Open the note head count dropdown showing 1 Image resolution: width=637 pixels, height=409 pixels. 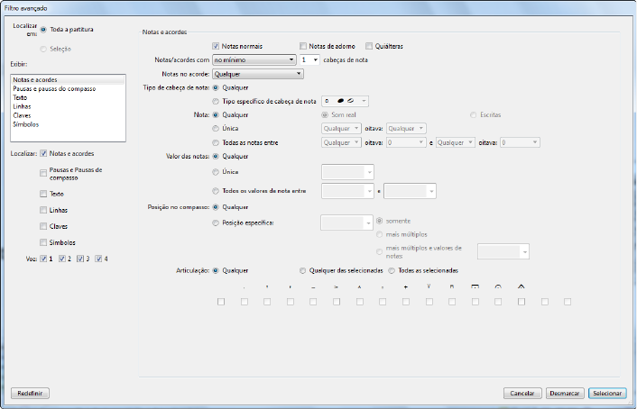tap(309, 59)
